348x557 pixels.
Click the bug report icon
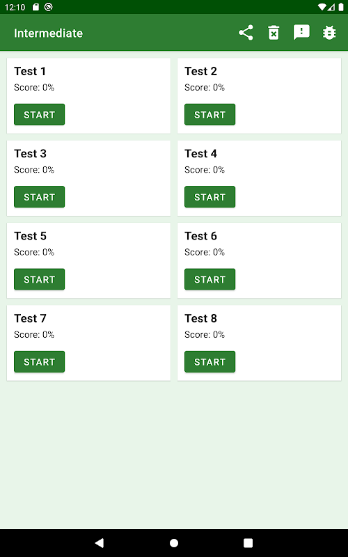click(x=329, y=33)
